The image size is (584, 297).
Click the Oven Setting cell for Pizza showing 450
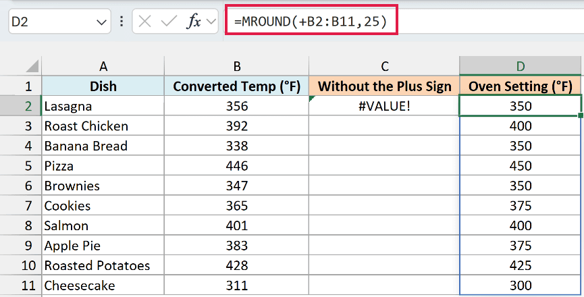click(521, 165)
